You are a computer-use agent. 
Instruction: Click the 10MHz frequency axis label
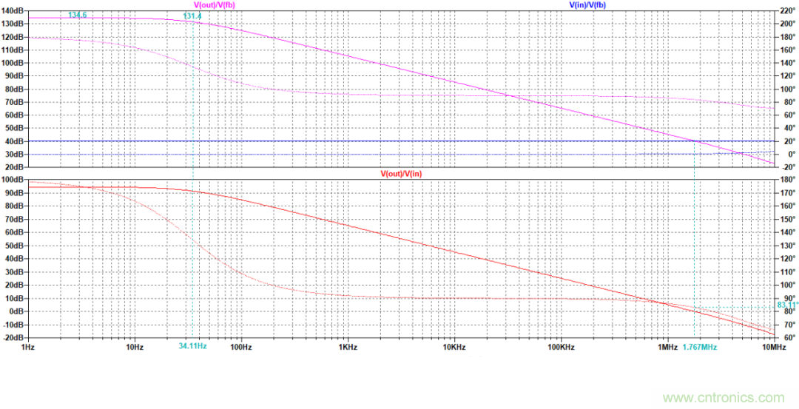click(773, 346)
